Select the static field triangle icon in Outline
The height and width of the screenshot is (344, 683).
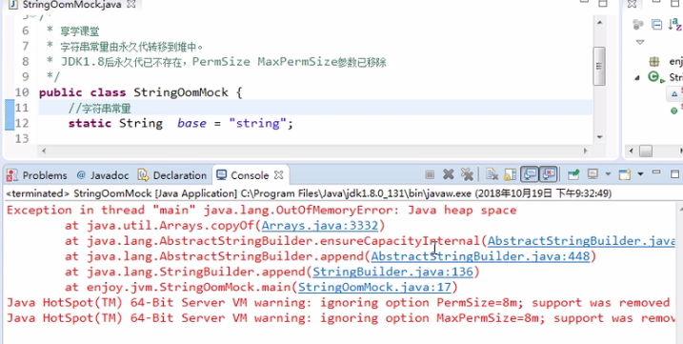[x=675, y=92]
